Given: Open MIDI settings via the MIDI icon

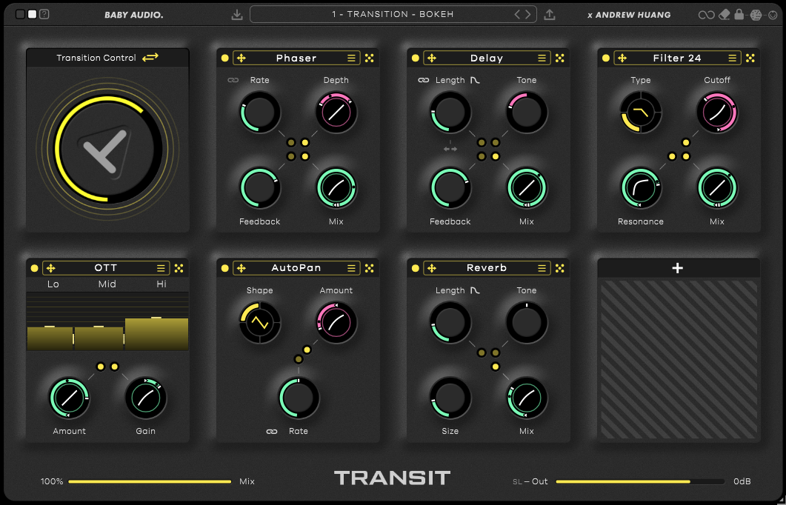Looking at the screenshot, I should tap(773, 14).
